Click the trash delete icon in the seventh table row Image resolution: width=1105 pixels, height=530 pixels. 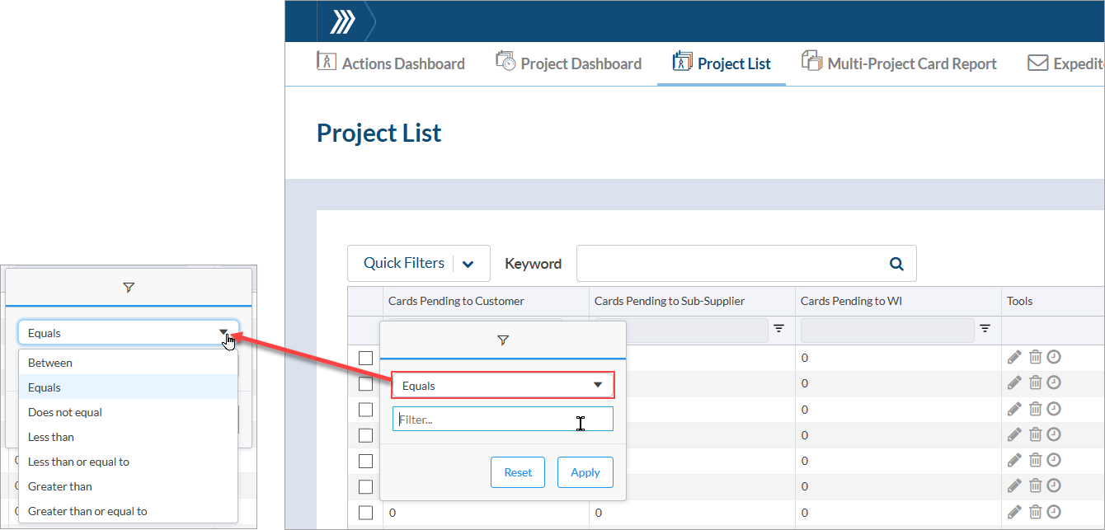point(1035,512)
